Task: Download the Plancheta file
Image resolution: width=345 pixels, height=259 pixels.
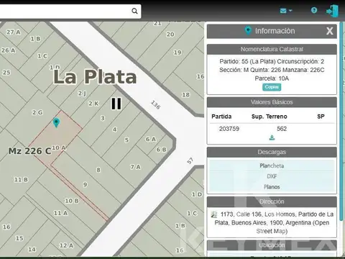Action: click(272, 165)
